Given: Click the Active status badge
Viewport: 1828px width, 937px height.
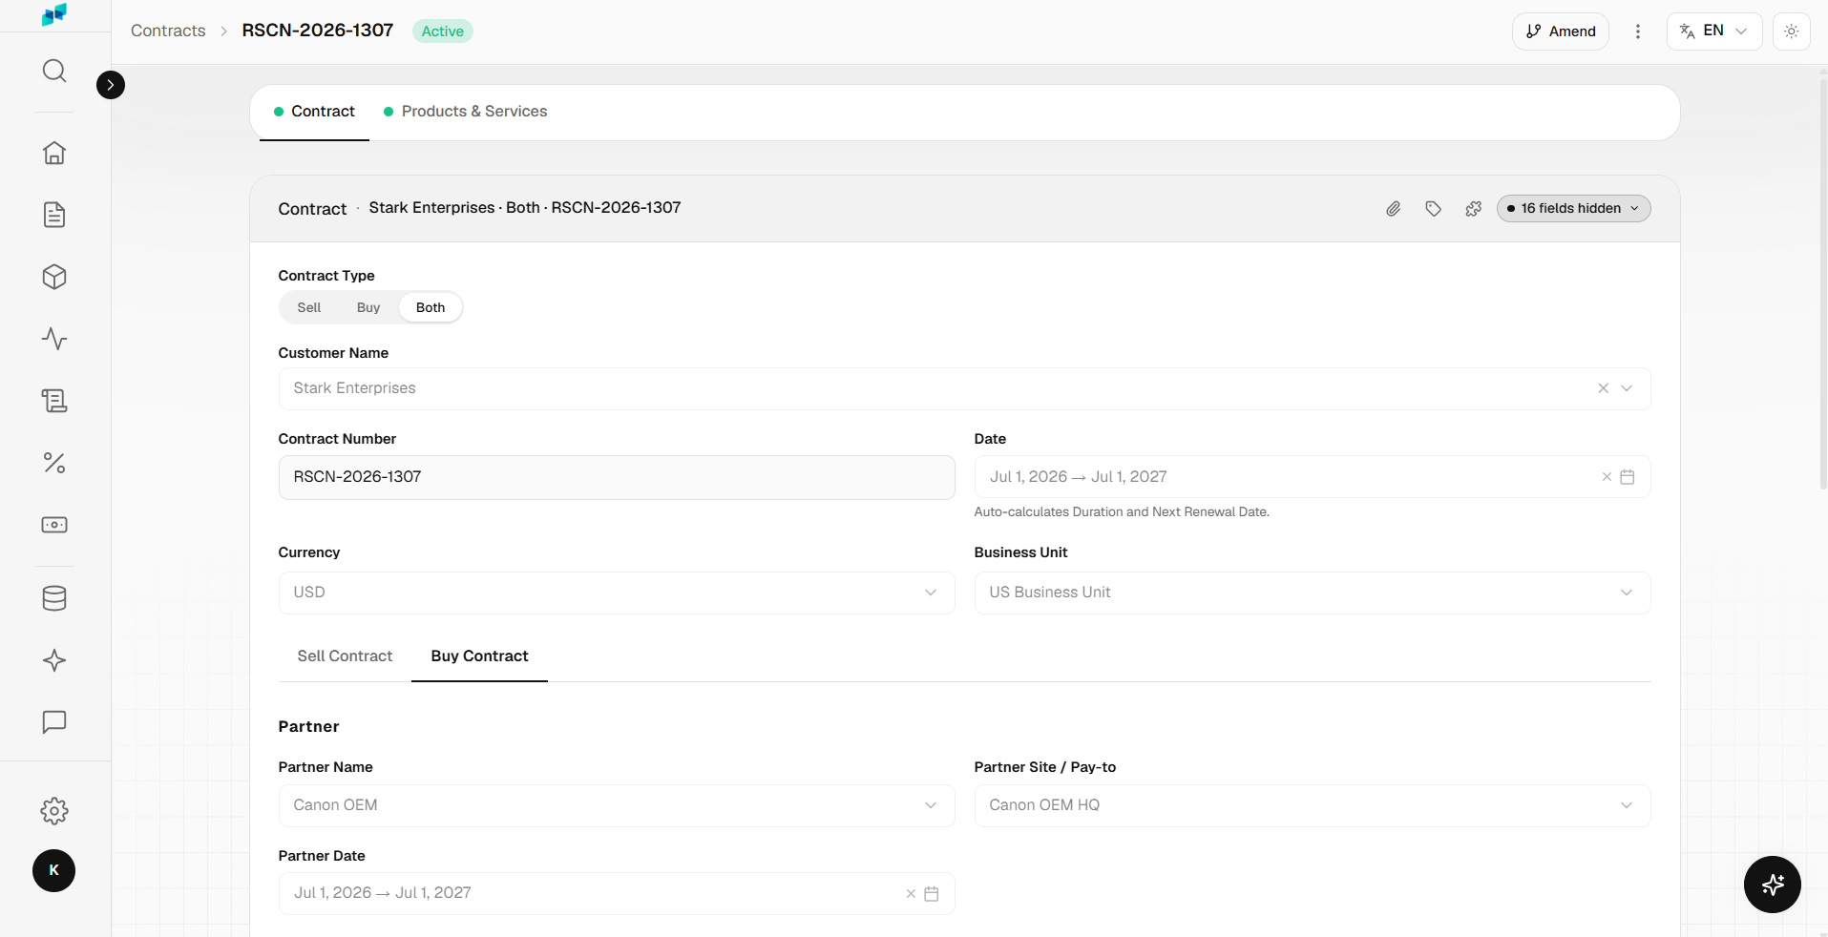Looking at the screenshot, I should coord(443,31).
